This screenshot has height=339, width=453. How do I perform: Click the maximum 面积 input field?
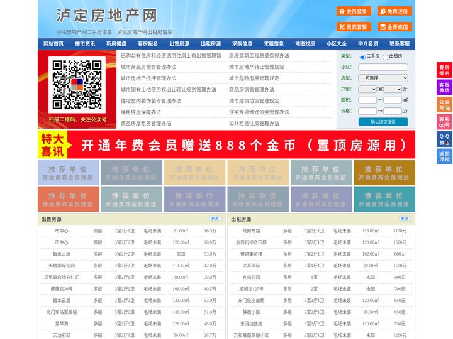393,100
